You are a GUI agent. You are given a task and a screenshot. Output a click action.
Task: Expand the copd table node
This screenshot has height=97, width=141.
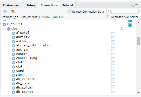pos(13,71)
